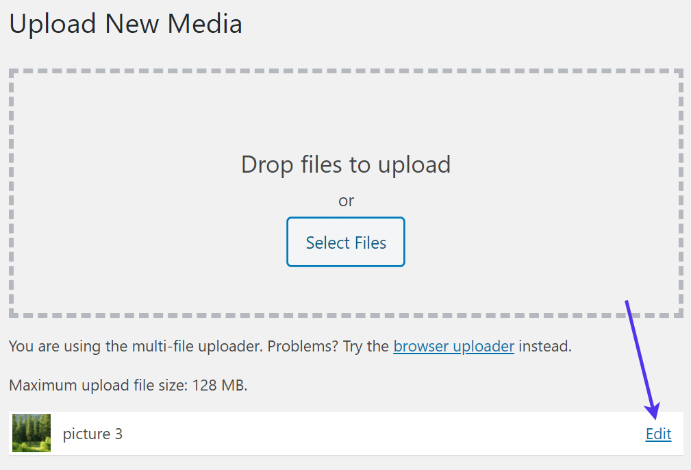691x470 pixels.
Task: Open the browser uploader link
Action: point(453,346)
